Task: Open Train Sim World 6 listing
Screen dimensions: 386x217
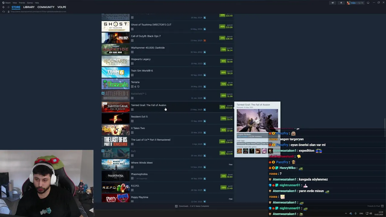Action: (168, 72)
